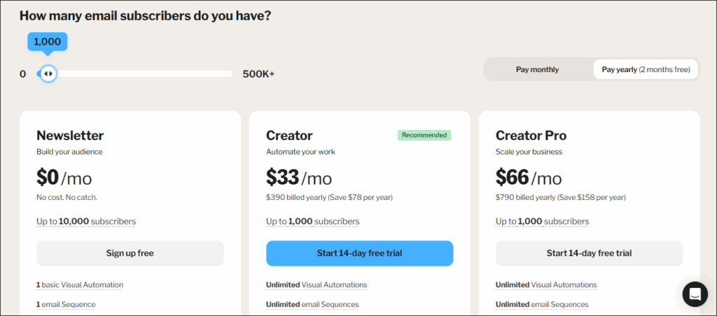Image resolution: width=717 pixels, height=316 pixels.
Task: Click the slider handle arrows icon
Action: [x=48, y=73]
